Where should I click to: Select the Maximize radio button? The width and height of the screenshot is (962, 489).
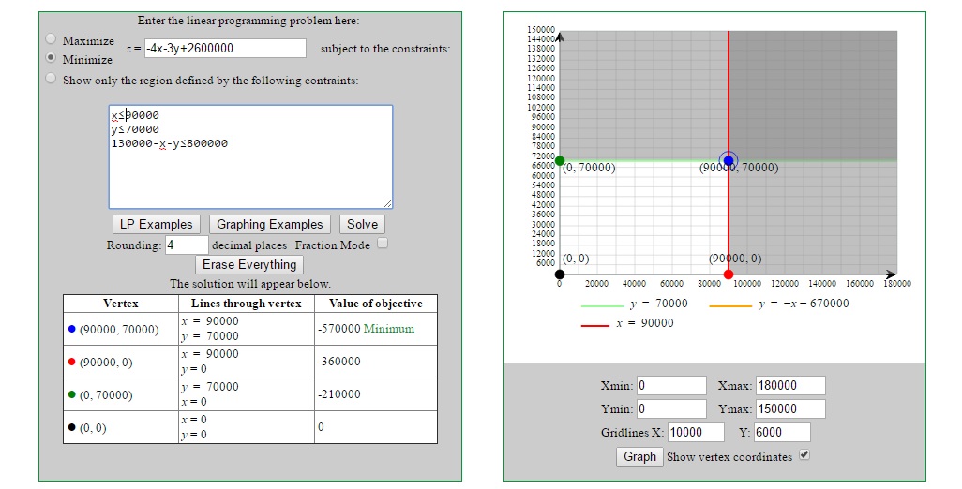click(x=51, y=39)
